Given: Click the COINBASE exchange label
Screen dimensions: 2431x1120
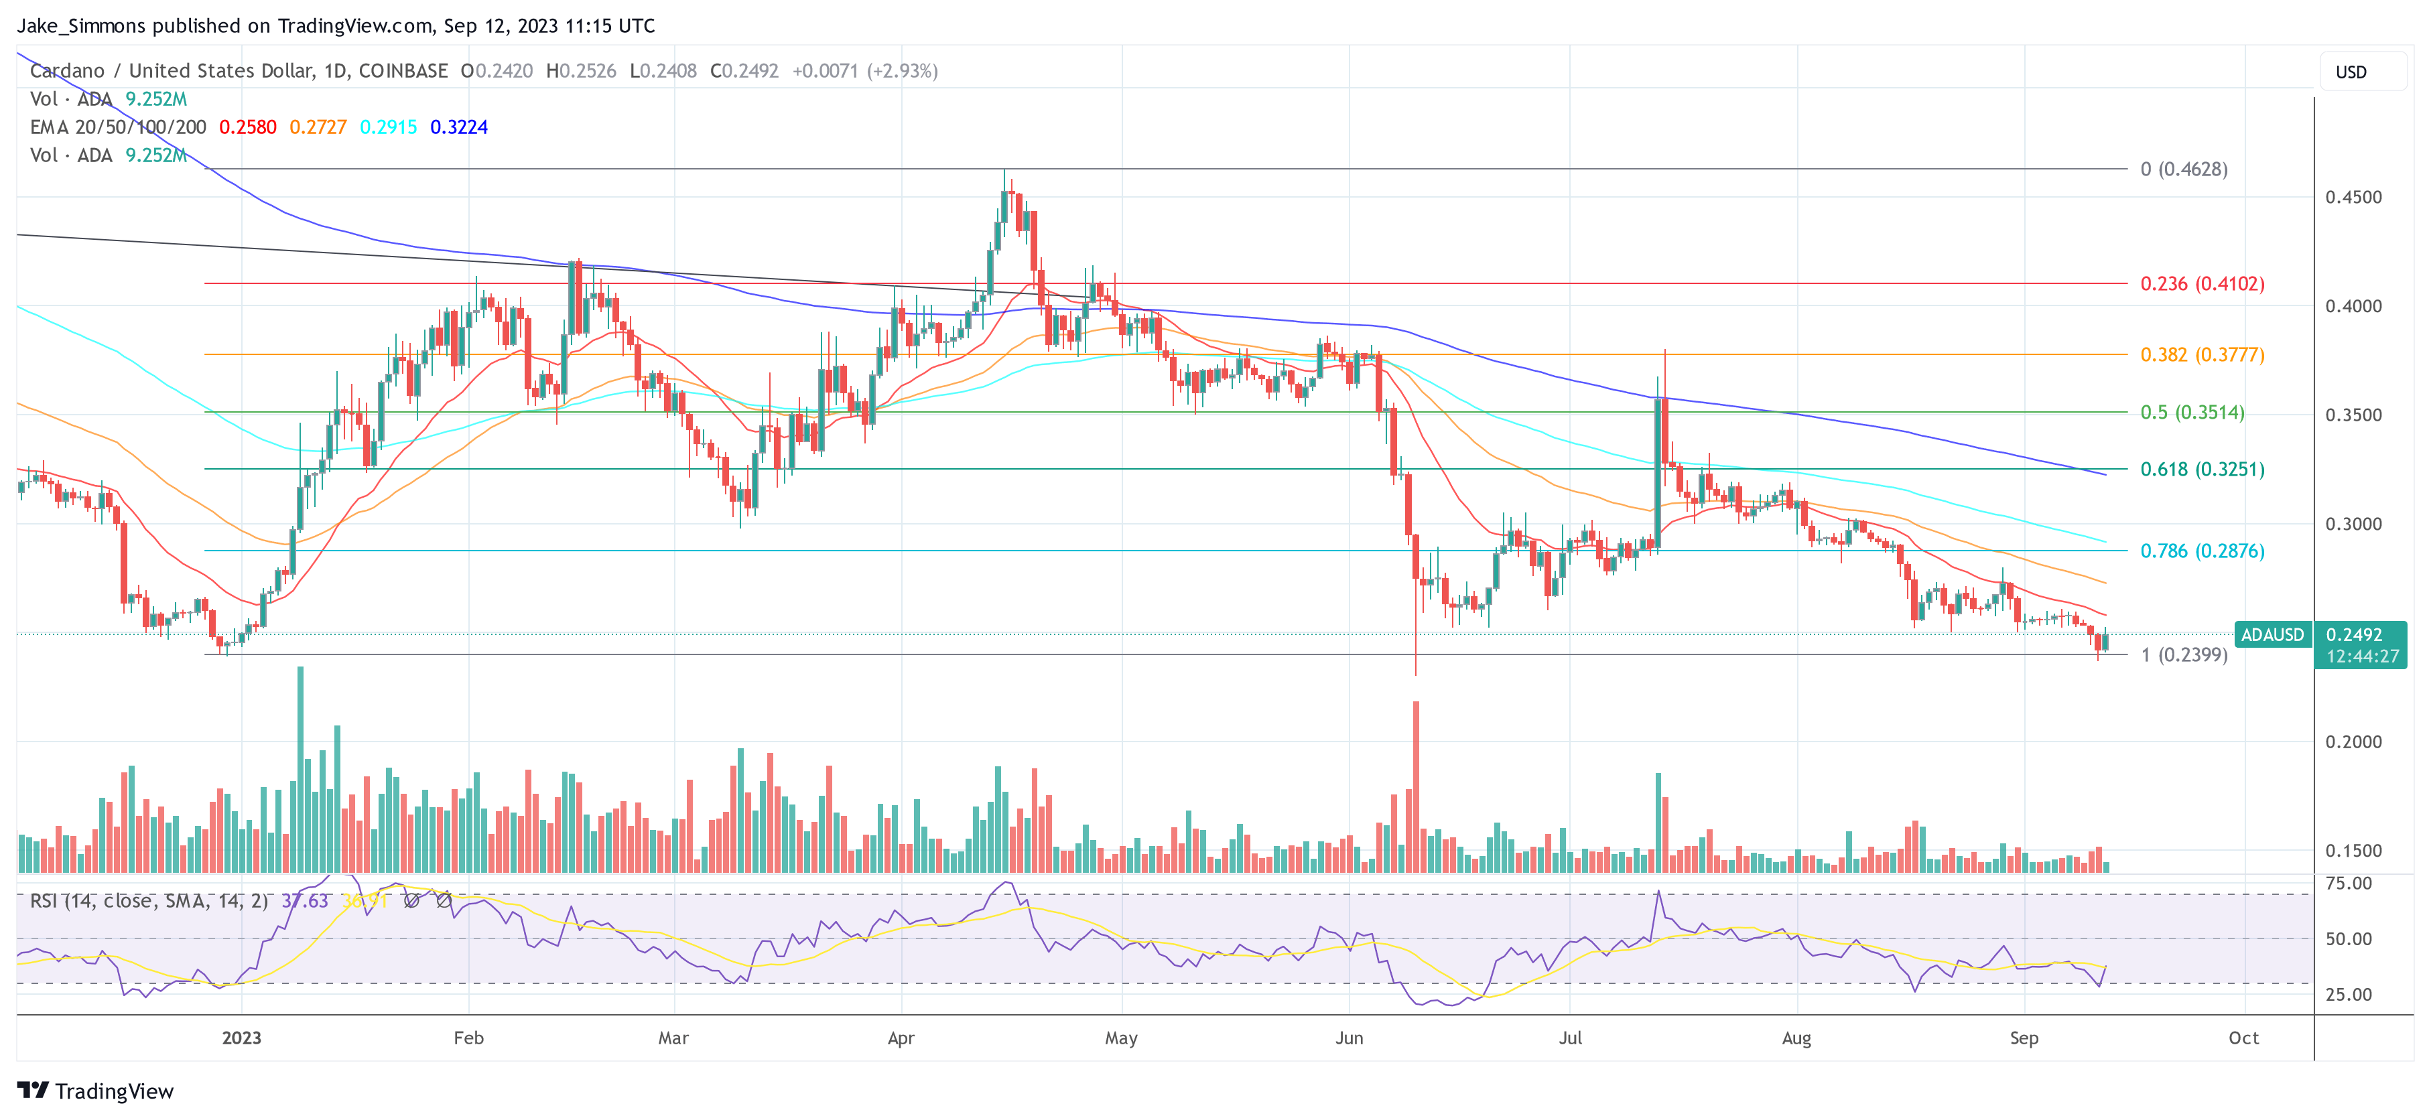Looking at the screenshot, I should (x=403, y=71).
